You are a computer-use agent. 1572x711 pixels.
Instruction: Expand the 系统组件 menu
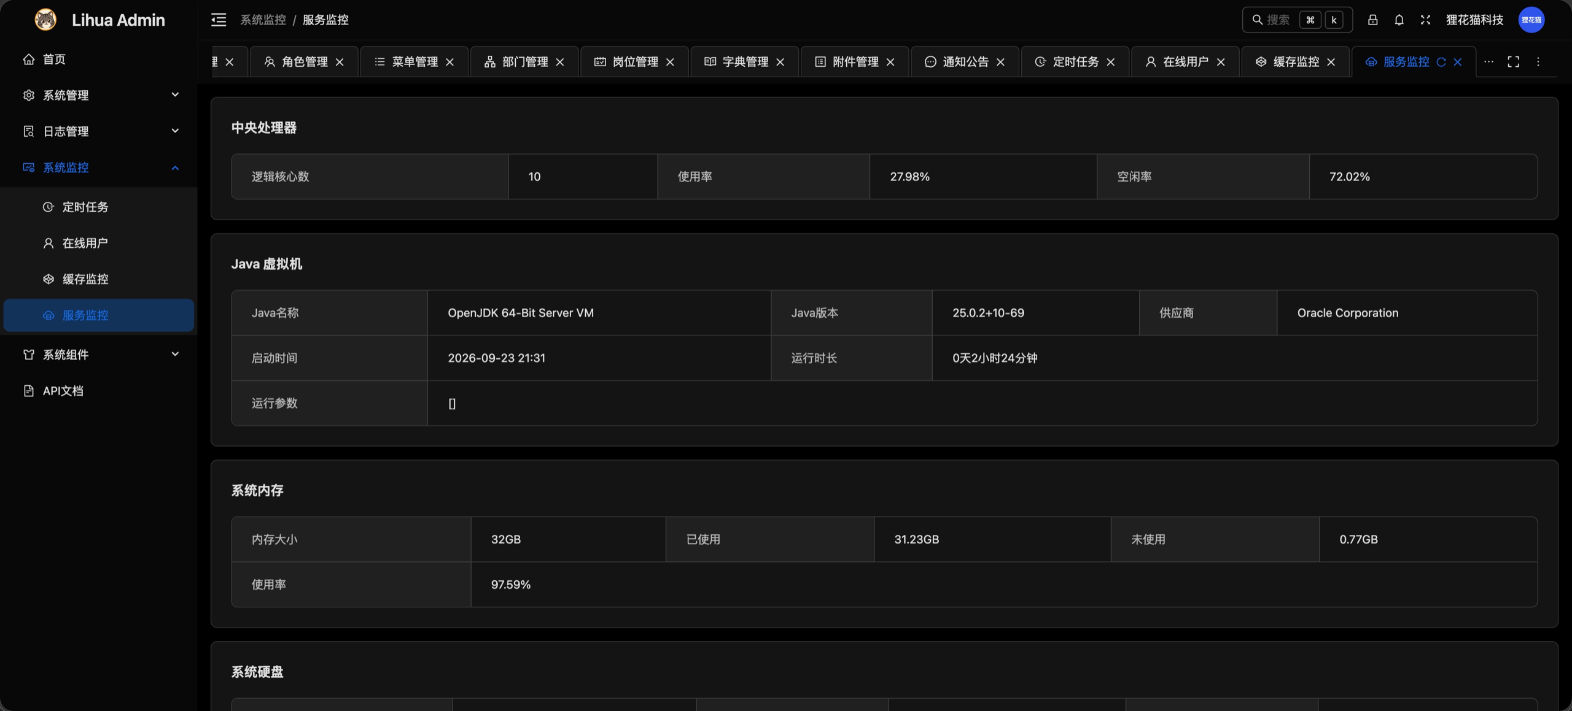[x=98, y=355]
